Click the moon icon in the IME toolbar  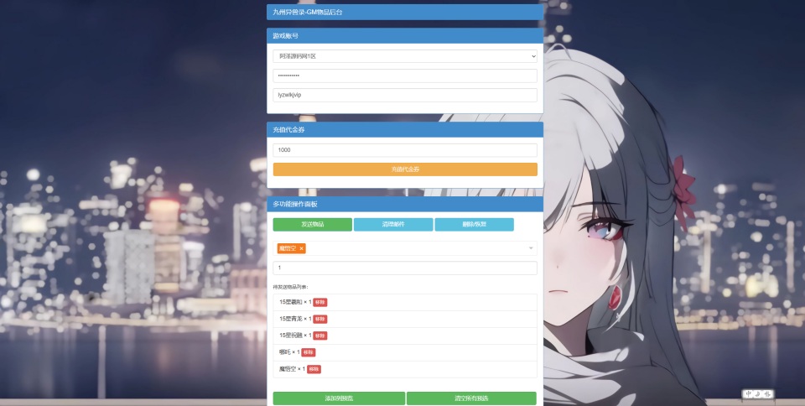[757, 394]
